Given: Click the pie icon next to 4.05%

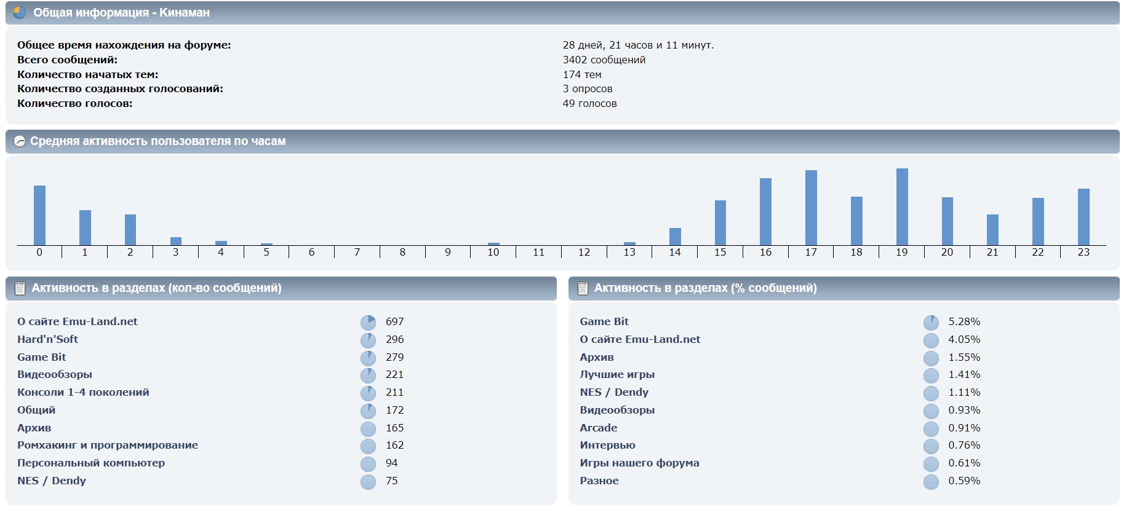Looking at the screenshot, I should (x=931, y=340).
